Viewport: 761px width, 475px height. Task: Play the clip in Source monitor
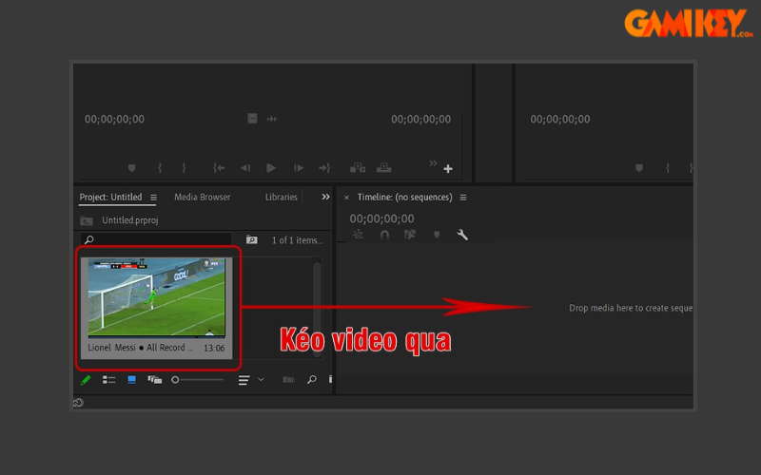(x=271, y=168)
